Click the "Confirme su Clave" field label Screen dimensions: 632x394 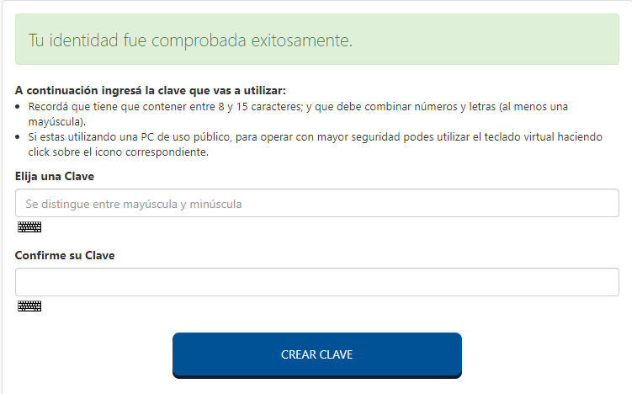click(x=65, y=255)
